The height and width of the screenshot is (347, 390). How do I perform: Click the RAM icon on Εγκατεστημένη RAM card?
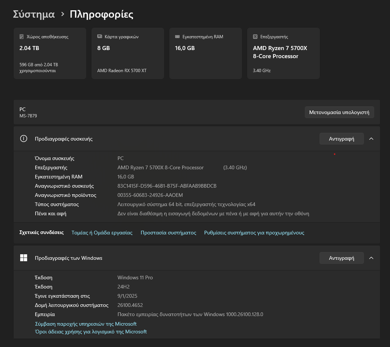[177, 37]
